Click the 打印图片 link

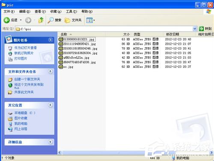(21, 58)
